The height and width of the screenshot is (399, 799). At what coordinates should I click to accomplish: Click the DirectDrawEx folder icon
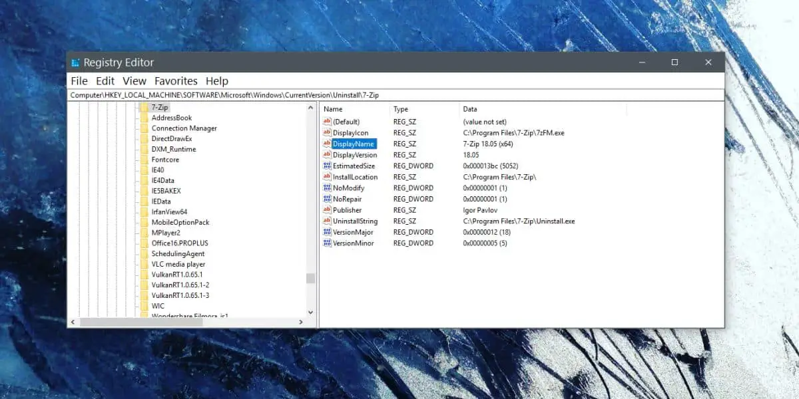point(144,138)
